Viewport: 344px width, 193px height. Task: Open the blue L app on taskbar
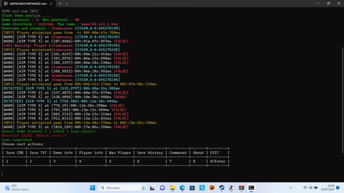click(202, 188)
